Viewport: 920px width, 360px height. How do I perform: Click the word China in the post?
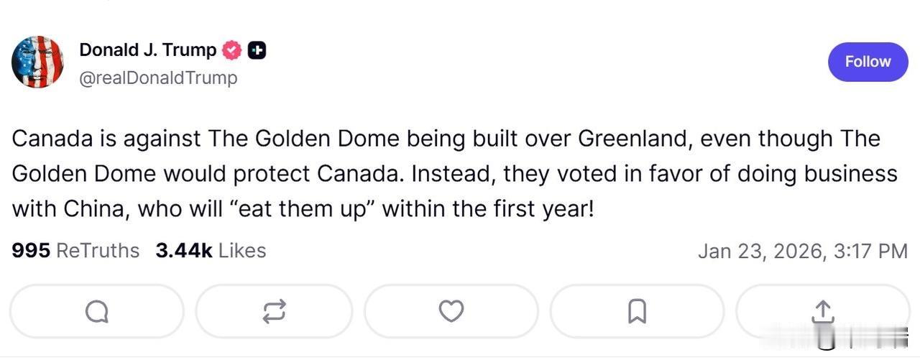(x=91, y=209)
